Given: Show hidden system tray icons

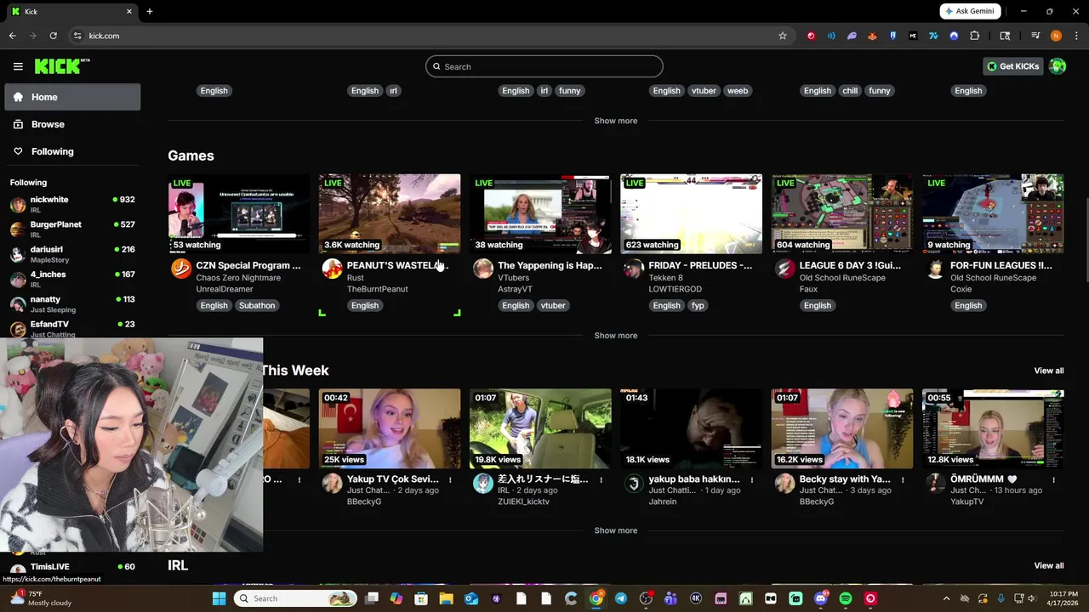Looking at the screenshot, I should 946,598.
